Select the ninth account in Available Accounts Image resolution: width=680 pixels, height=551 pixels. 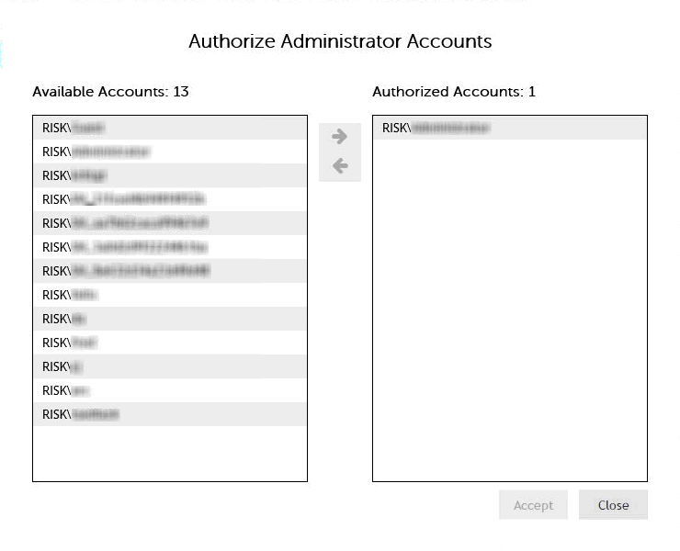click(x=169, y=319)
